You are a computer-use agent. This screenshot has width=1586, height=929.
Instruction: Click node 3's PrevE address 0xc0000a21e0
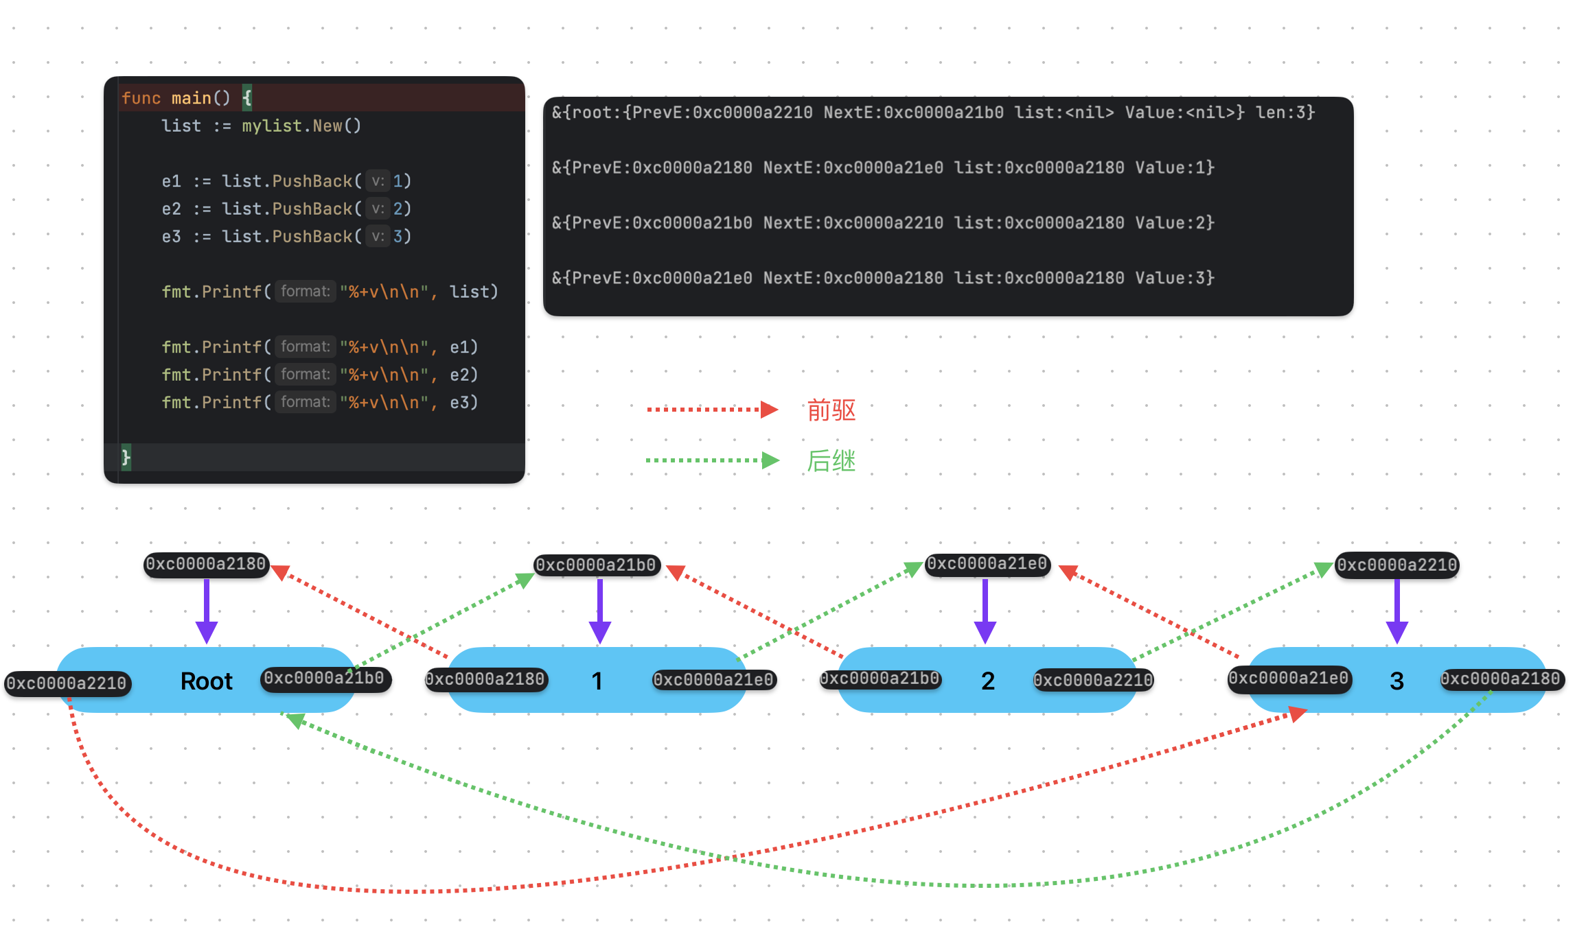1289,679
